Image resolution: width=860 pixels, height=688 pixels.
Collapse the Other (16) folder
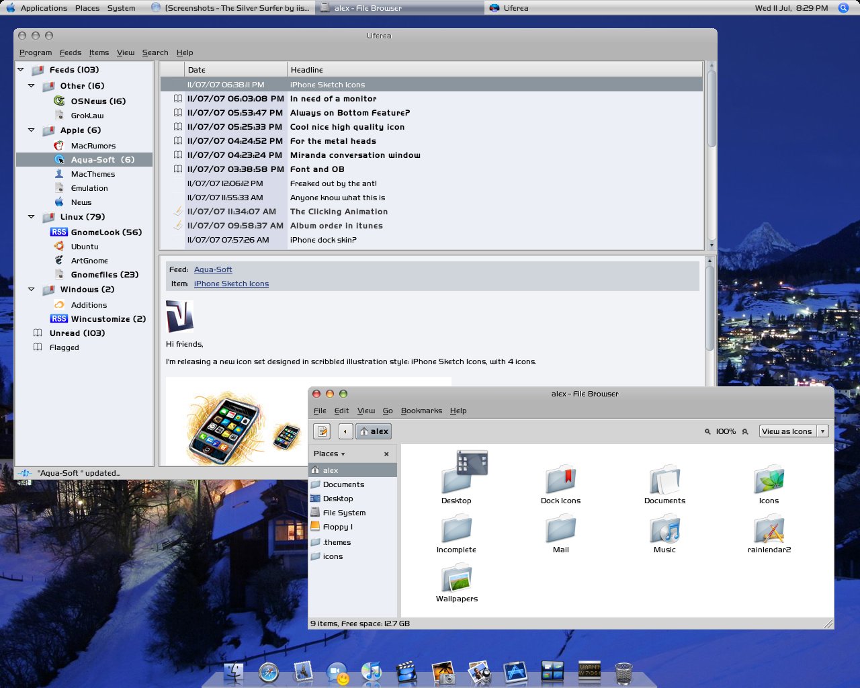point(32,85)
